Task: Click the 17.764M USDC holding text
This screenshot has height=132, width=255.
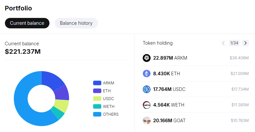Action: pos(169,89)
